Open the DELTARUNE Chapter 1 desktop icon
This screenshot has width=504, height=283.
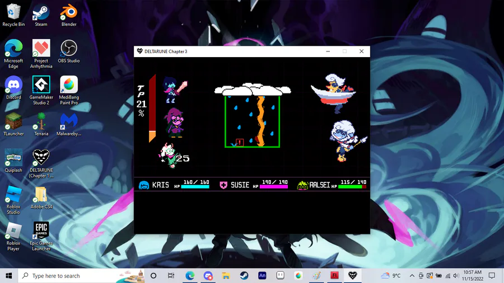[x=41, y=163]
